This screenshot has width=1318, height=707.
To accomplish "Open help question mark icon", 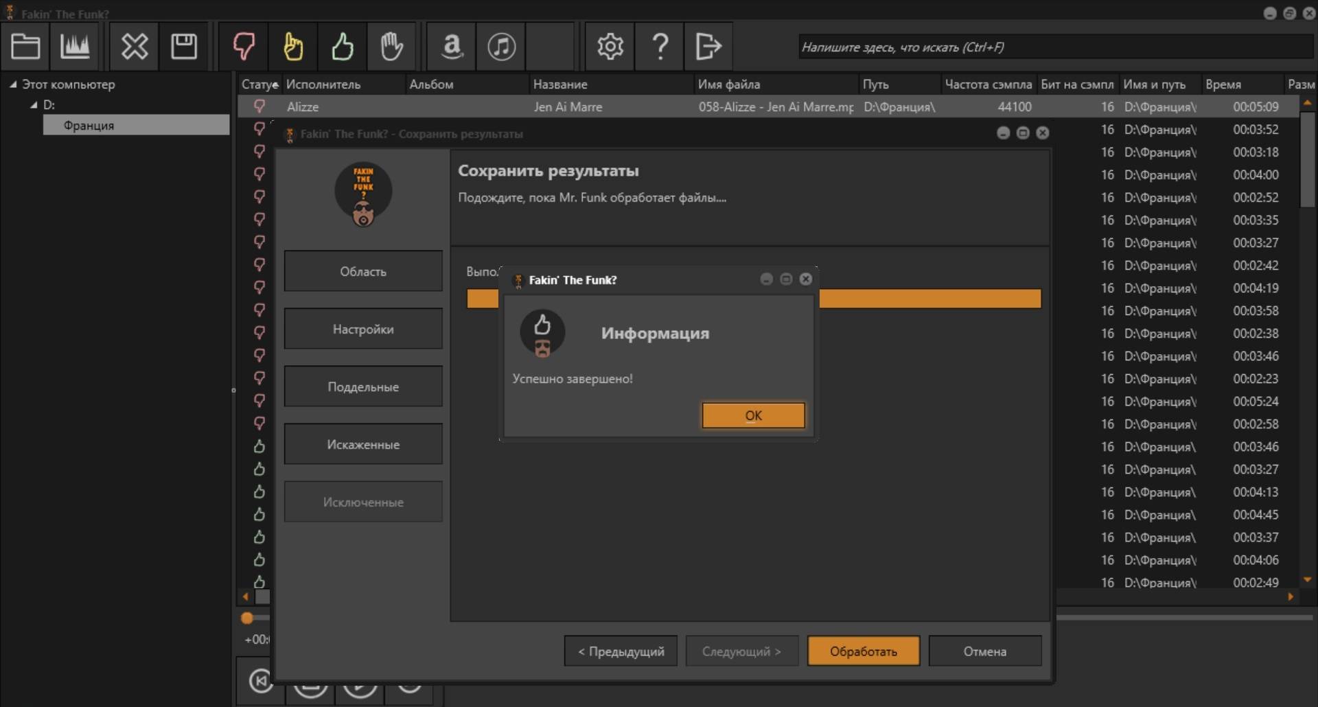I will [x=660, y=47].
